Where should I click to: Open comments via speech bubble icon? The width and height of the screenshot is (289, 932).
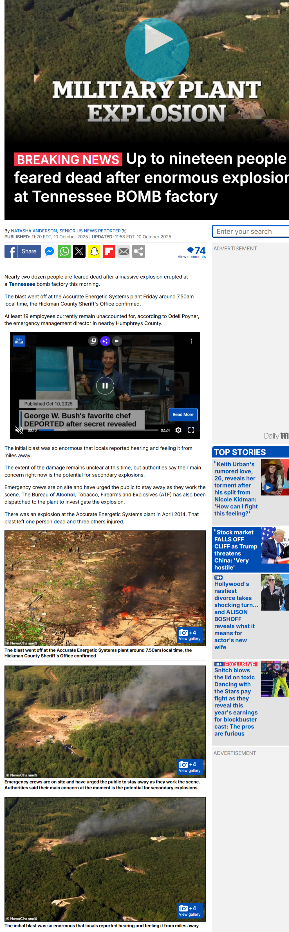point(190,250)
